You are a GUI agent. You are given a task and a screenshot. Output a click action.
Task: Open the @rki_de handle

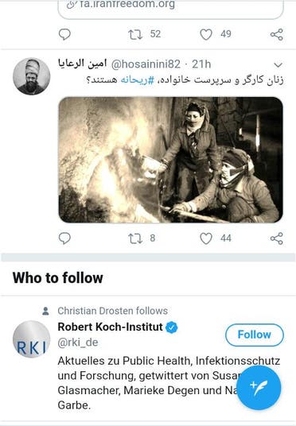pos(78,343)
